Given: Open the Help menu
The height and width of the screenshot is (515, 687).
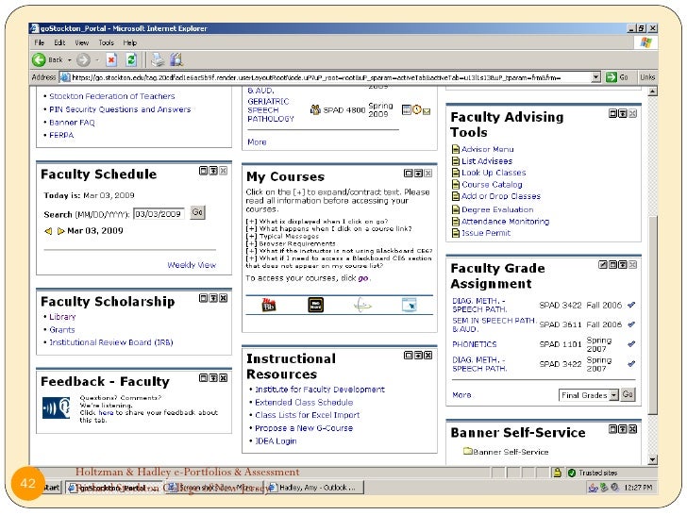Looking at the screenshot, I should (129, 42).
